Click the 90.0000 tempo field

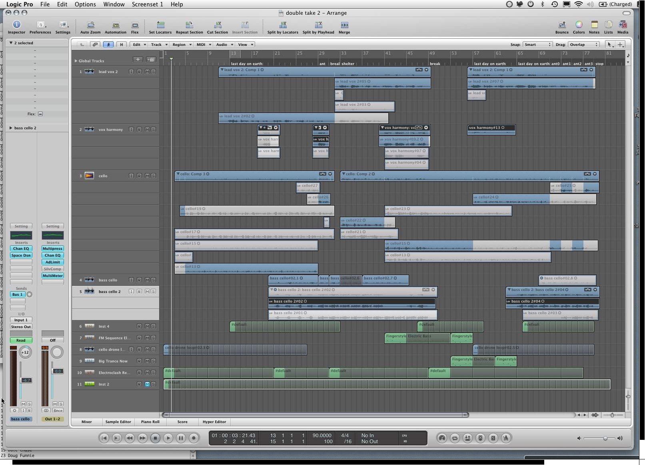(x=322, y=435)
